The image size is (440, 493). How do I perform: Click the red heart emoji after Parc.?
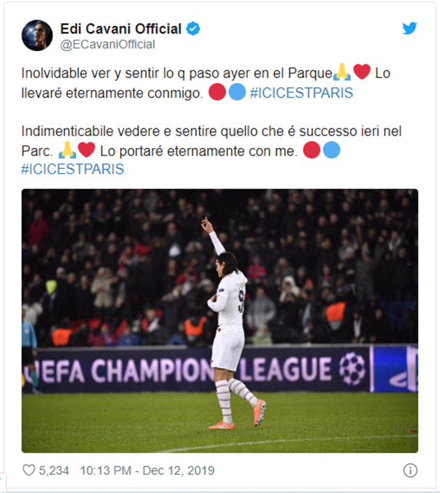[87, 149]
